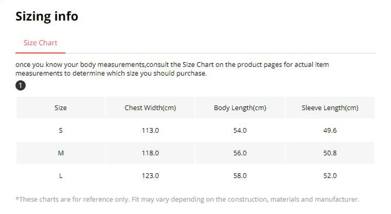The image size is (391, 214).
Task: Click sleeve length value 50.8
Action: tap(330, 153)
